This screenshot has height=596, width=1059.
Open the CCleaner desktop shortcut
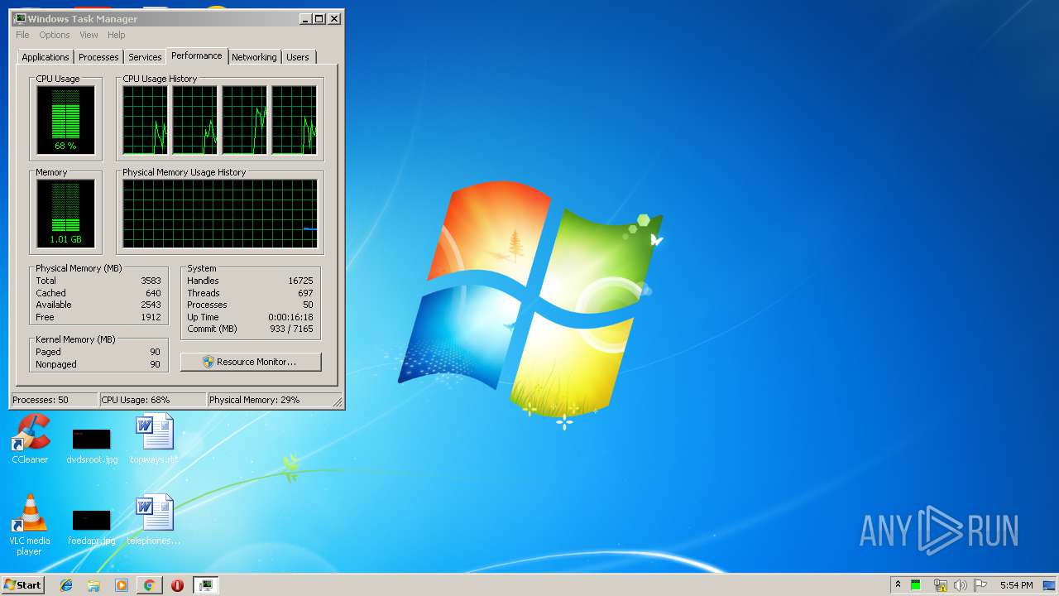coord(30,439)
